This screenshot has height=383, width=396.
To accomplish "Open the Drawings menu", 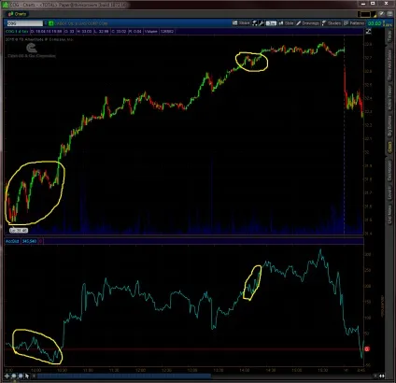I will coord(307,23).
